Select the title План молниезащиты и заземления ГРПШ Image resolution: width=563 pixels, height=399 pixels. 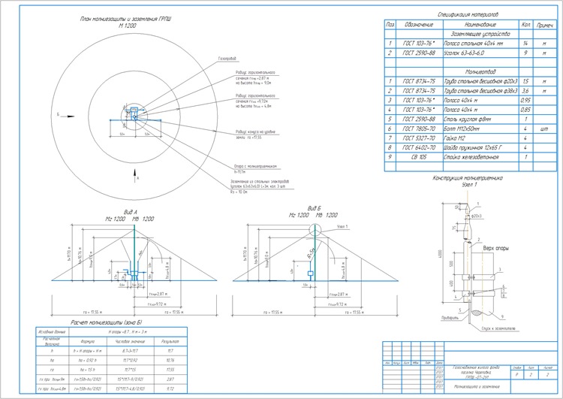coord(125,19)
